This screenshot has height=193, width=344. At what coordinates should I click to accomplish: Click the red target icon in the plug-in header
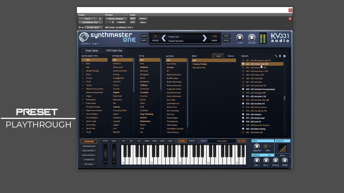[x=290, y=19]
